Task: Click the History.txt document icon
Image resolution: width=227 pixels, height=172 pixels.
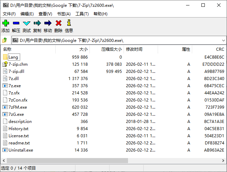Action: pyautogui.click(x=5, y=128)
